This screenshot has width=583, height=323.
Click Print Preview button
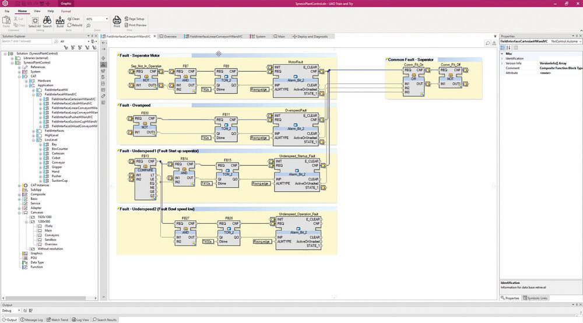tap(135, 25)
